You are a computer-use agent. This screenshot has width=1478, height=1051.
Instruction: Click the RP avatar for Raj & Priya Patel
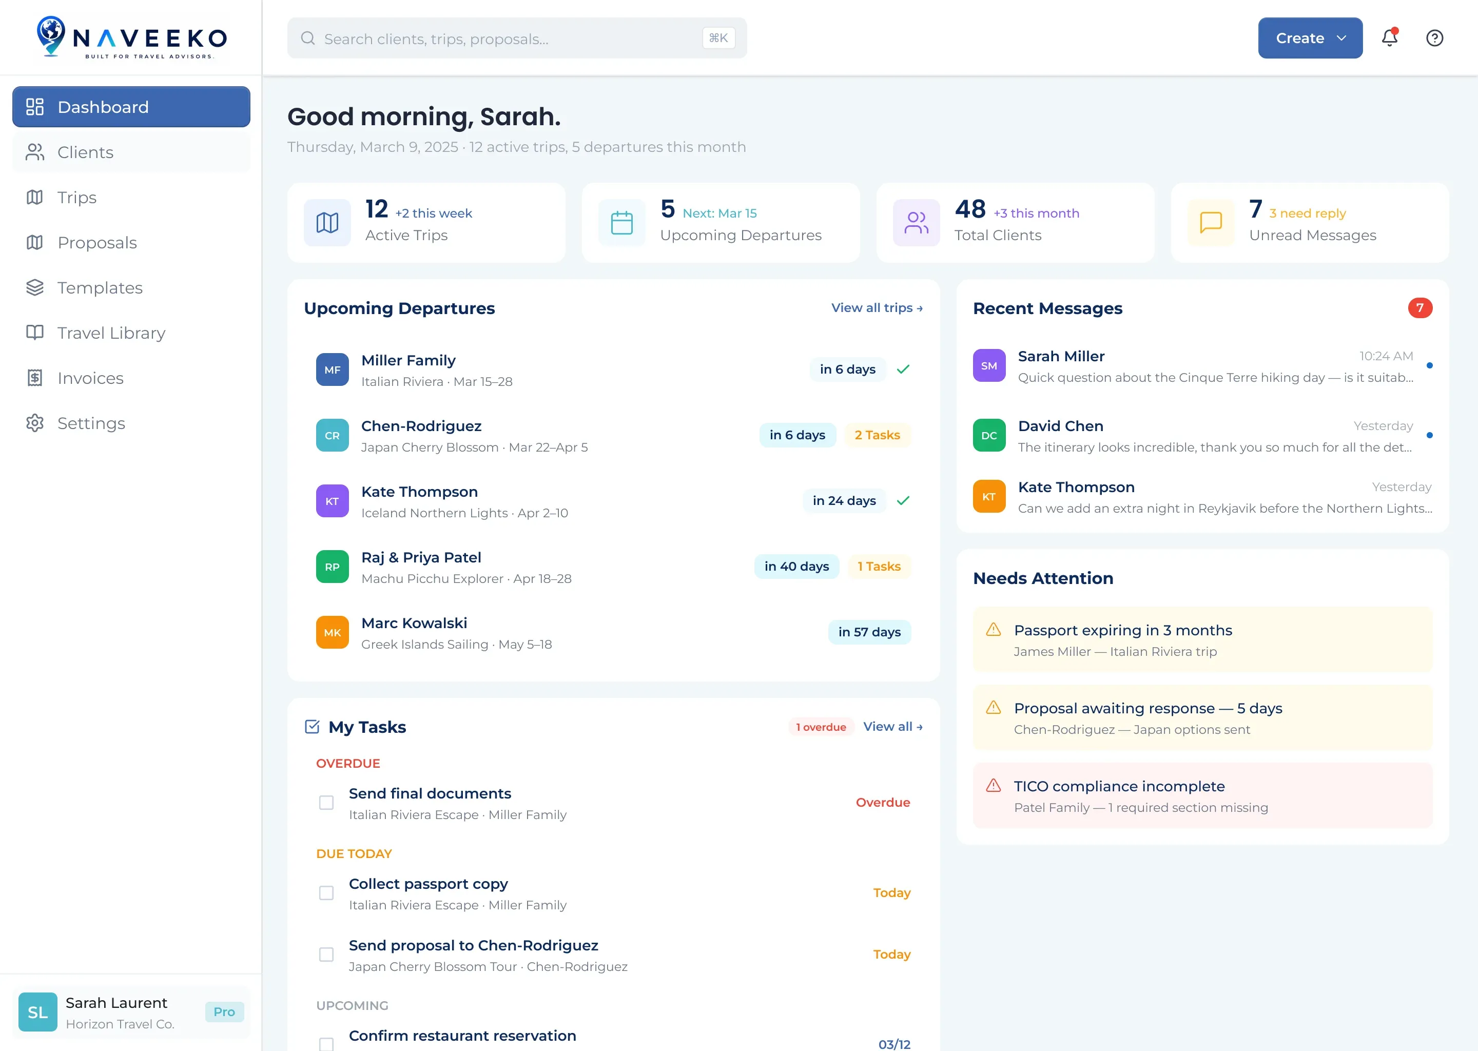[332, 567]
